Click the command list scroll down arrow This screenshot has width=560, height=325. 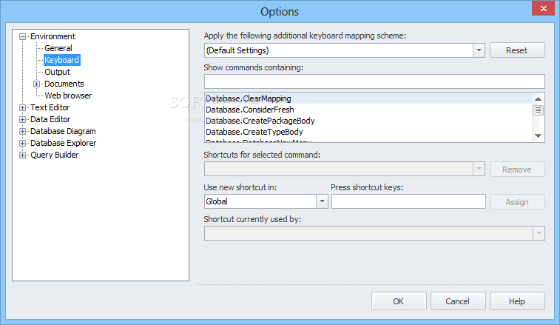(x=539, y=135)
